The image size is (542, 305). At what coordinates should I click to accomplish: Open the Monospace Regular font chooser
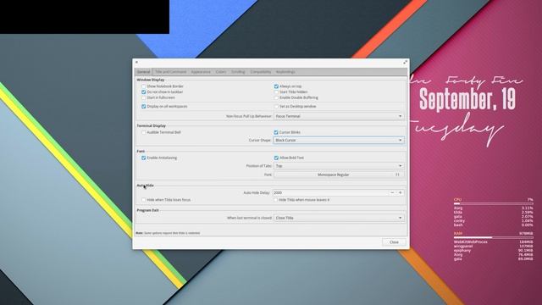339,175
